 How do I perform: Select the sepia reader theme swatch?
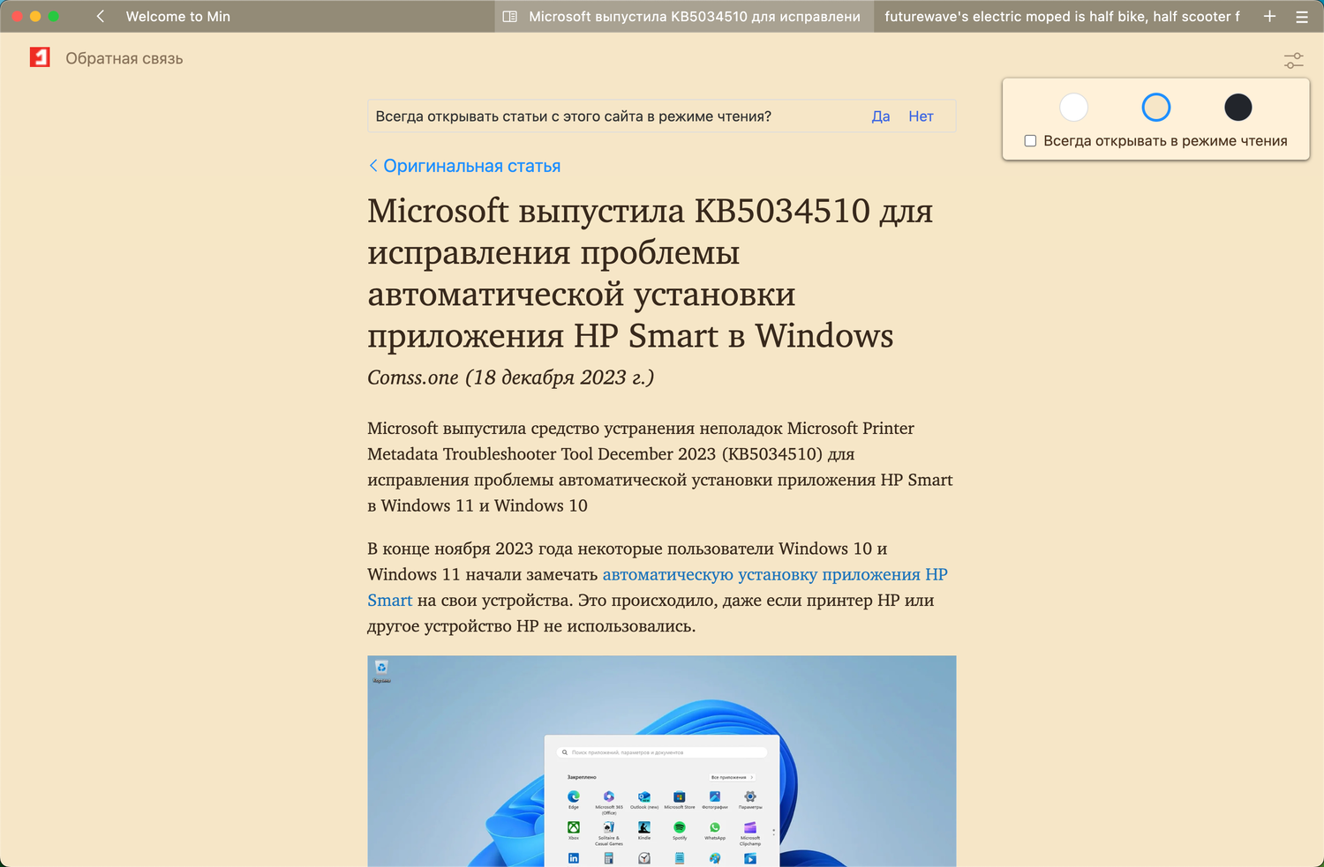[x=1156, y=108]
